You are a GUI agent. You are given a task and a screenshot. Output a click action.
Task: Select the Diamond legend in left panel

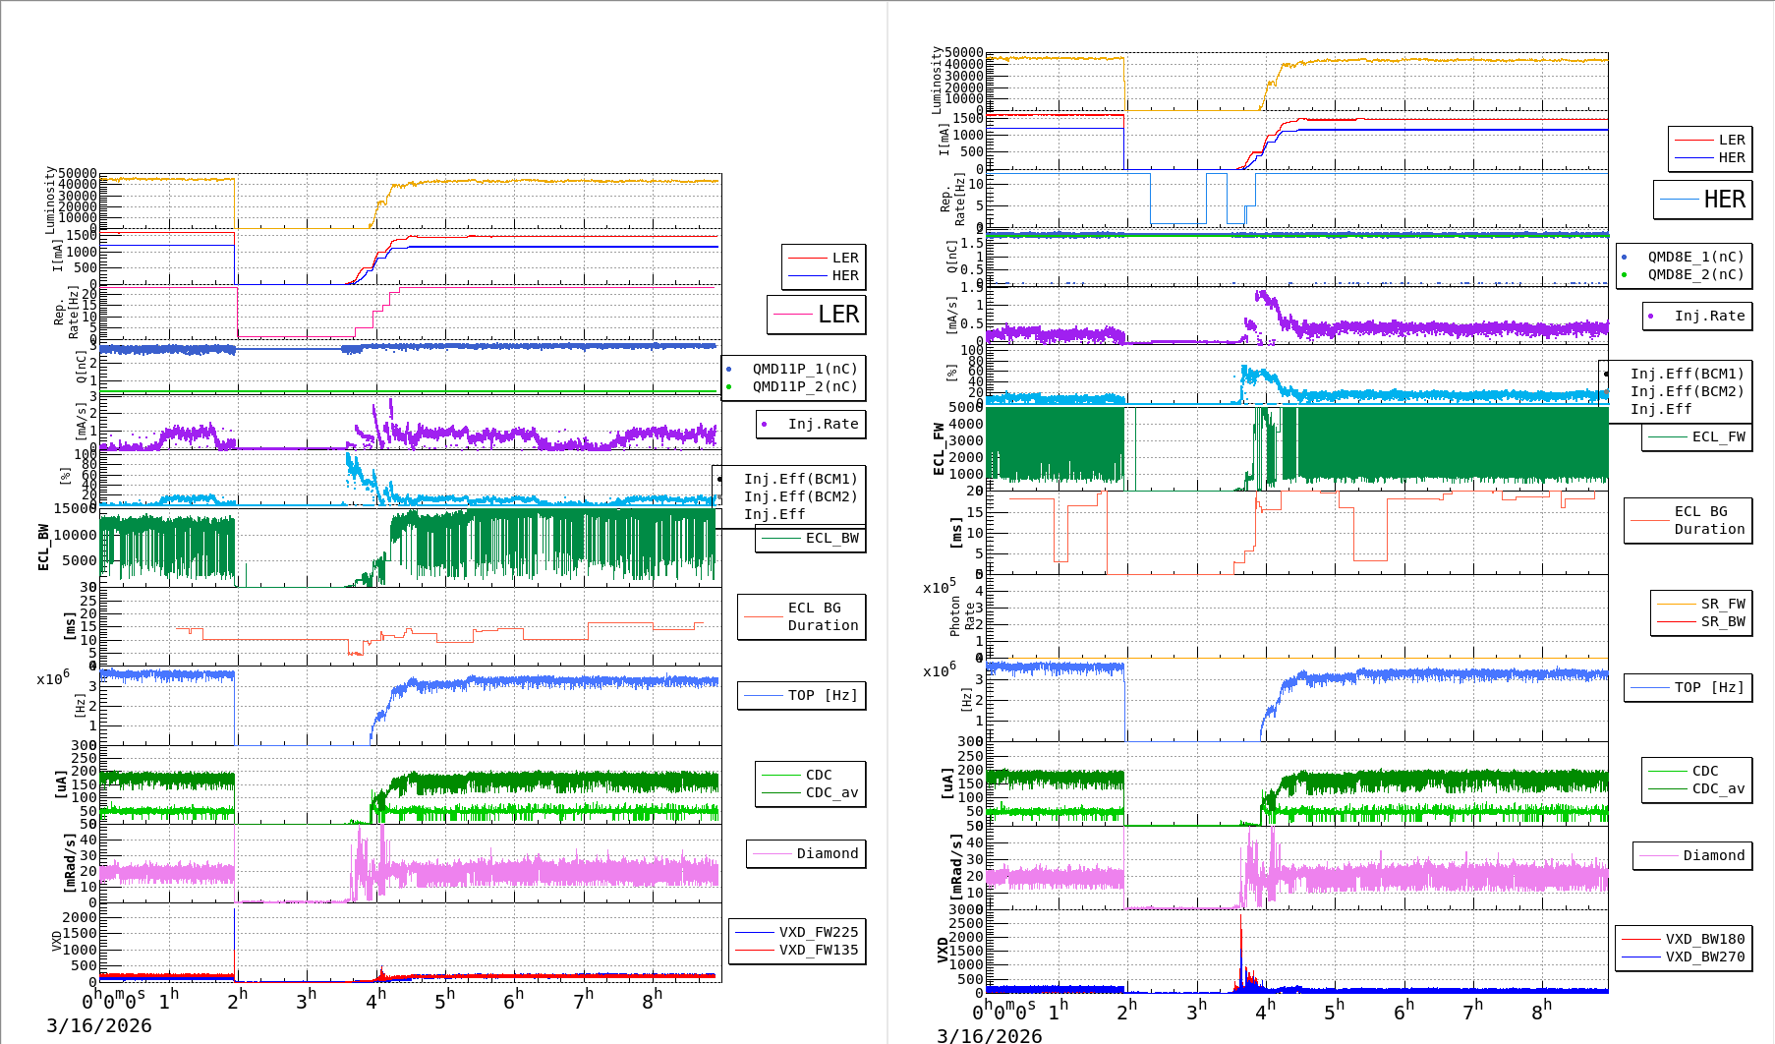point(807,853)
